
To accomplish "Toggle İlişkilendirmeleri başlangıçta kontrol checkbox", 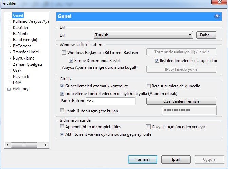I will click(x=157, y=60).
